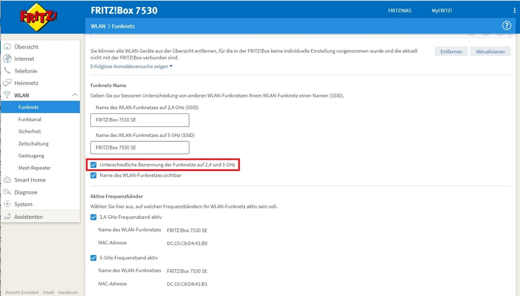Click the Diagnose icon in sidebar
The image size is (520, 296).
[x=7, y=192]
